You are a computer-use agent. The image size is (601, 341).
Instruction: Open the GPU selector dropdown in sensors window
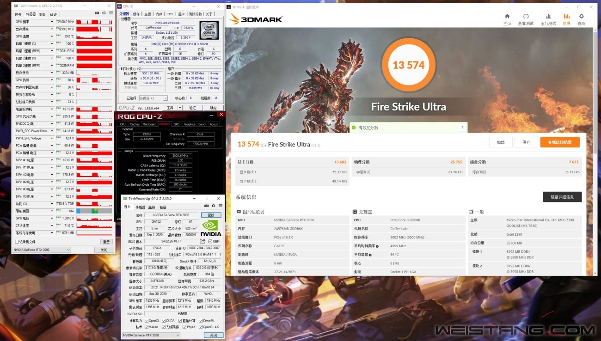[x=42, y=250]
